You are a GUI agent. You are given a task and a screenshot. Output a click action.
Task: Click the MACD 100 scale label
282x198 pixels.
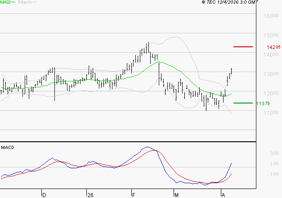coord(274,164)
